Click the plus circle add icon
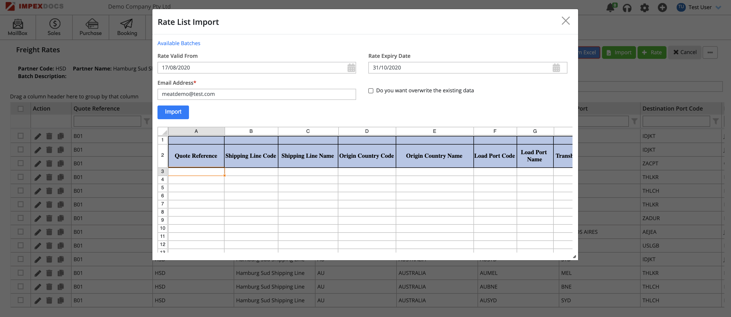 tap(662, 8)
